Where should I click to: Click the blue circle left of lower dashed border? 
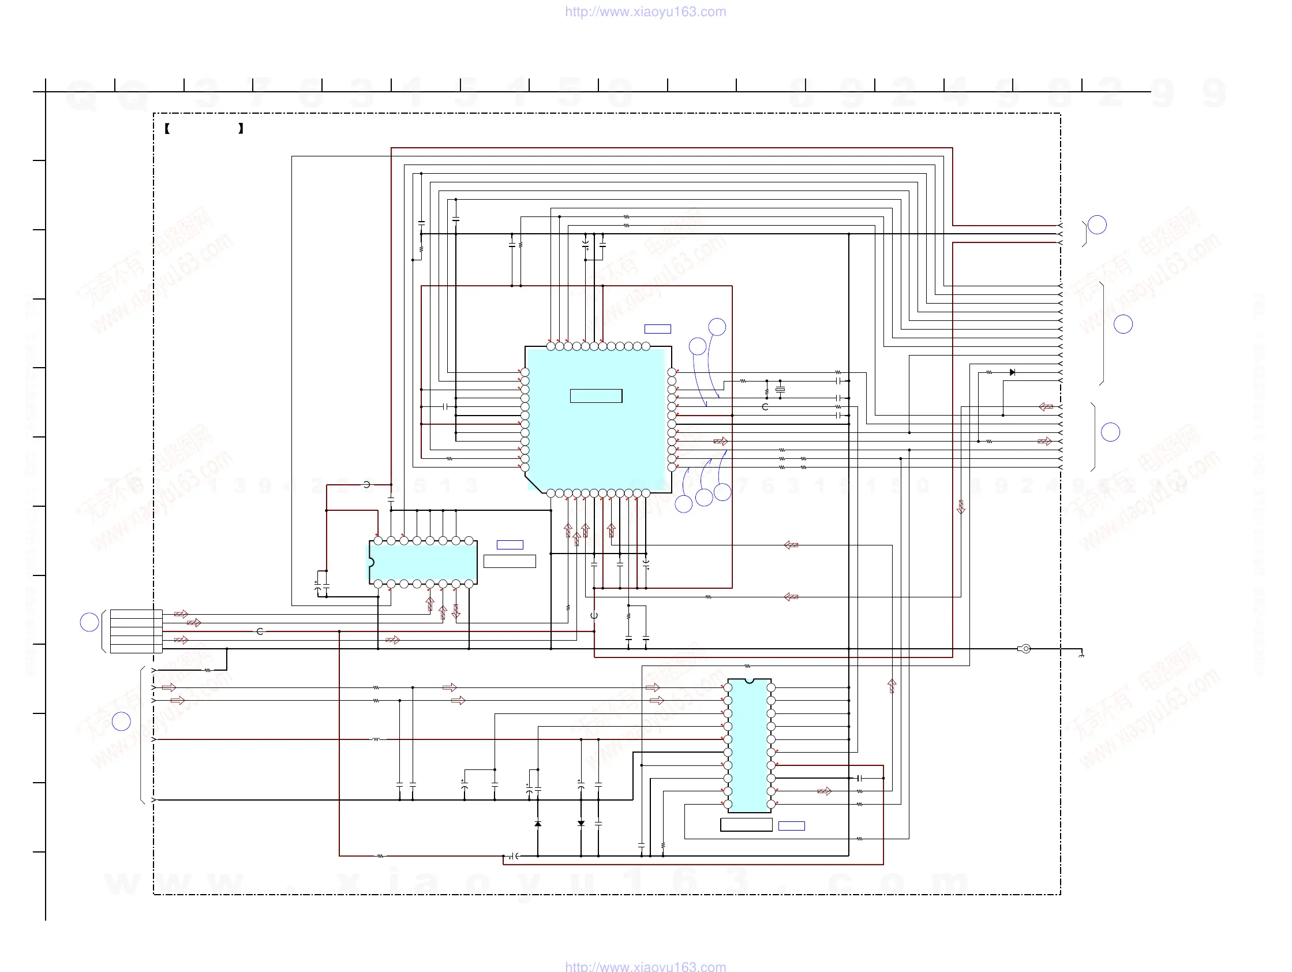point(122,721)
